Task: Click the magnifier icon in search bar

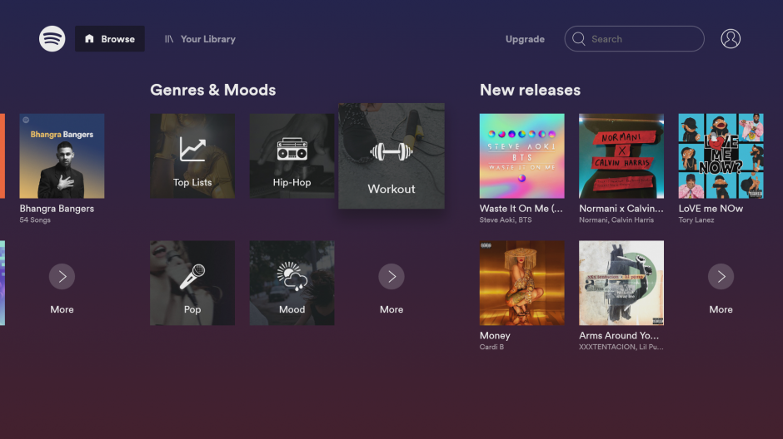Action: click(579, 39)
